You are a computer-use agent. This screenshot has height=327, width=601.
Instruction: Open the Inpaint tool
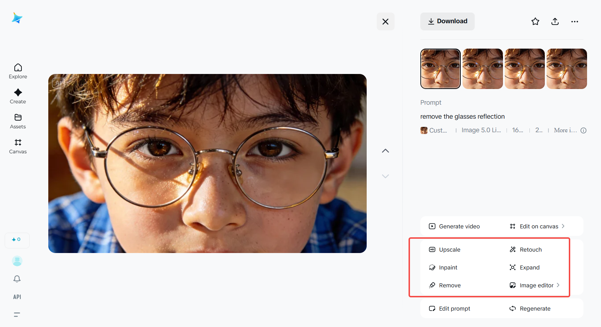pos(443,267)
